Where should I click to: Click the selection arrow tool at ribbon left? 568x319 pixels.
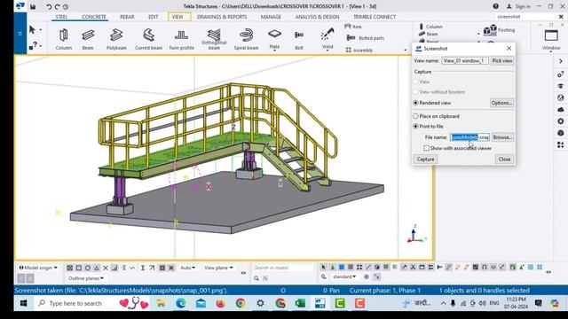click(32, 29)
